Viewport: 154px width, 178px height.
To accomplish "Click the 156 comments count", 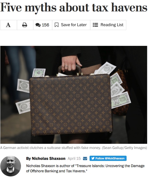I will [46, 25].
